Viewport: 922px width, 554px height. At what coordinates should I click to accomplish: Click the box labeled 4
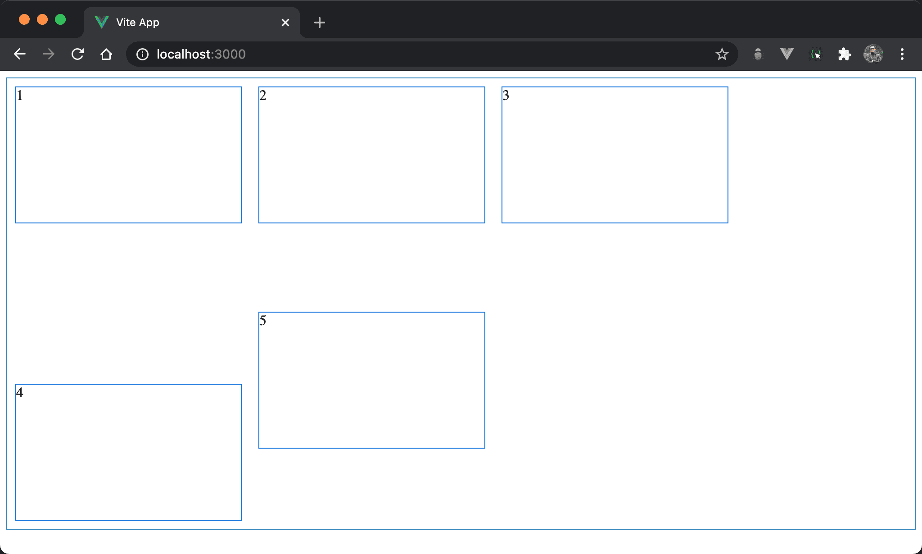pyautogui.click(x=129, y=452)
